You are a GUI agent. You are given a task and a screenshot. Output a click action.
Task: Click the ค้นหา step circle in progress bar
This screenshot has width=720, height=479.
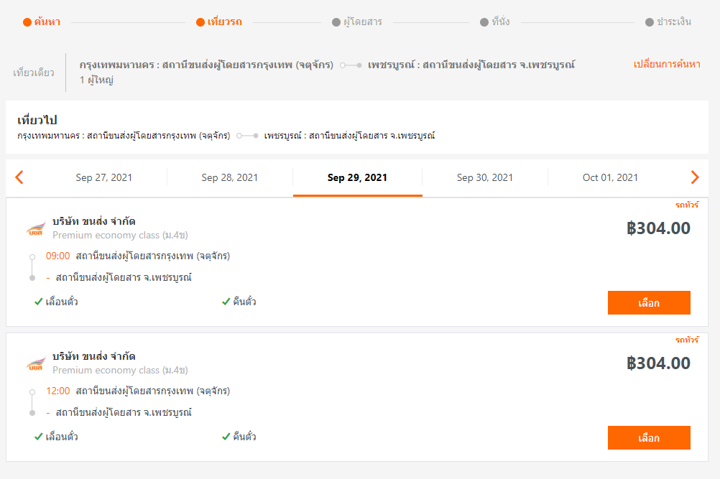coord(27,22)
